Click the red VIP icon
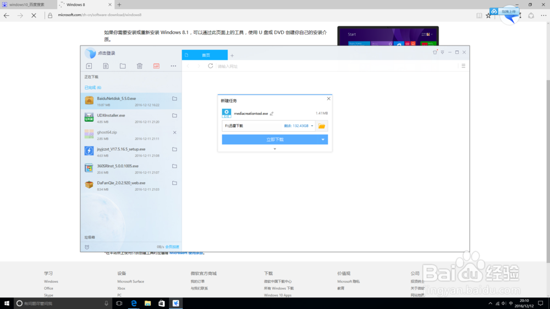The width and height of the screenshot is (550, 309). [x=156, y=66]
